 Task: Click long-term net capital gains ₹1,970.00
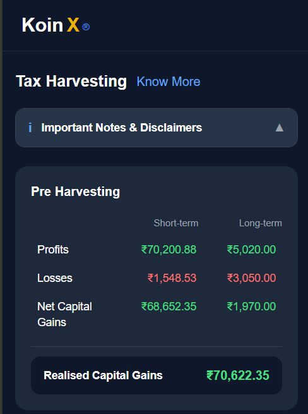[x=251, y=307]
